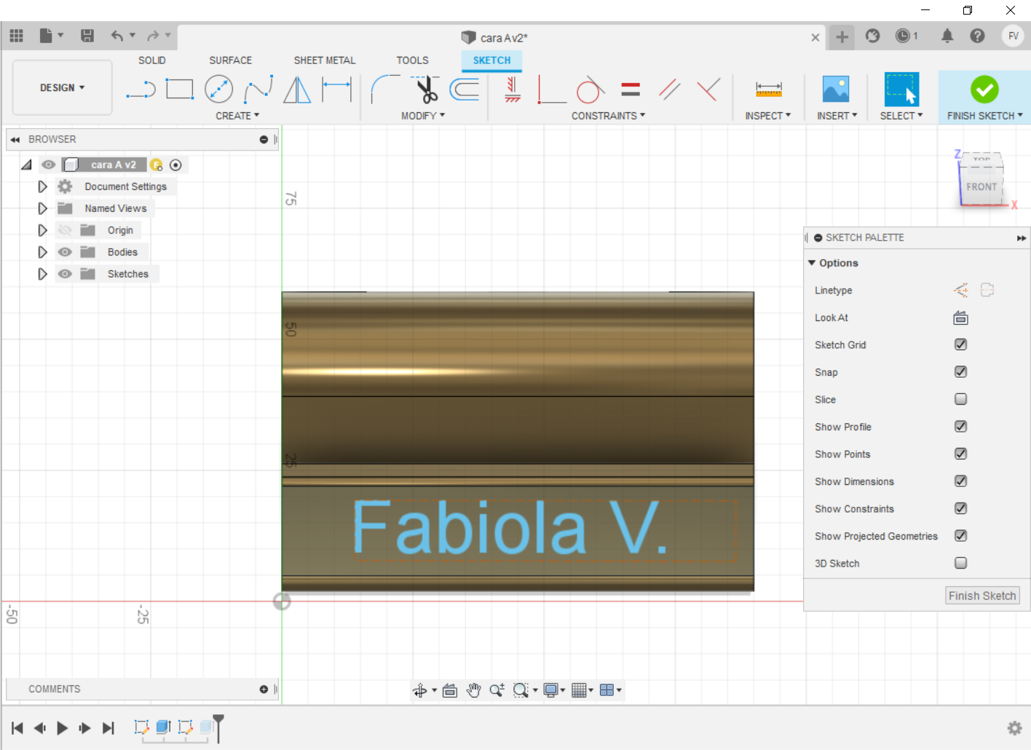1031x750 pixels.
Task: Open the notifications bell
Action: (x=947, y=35)
